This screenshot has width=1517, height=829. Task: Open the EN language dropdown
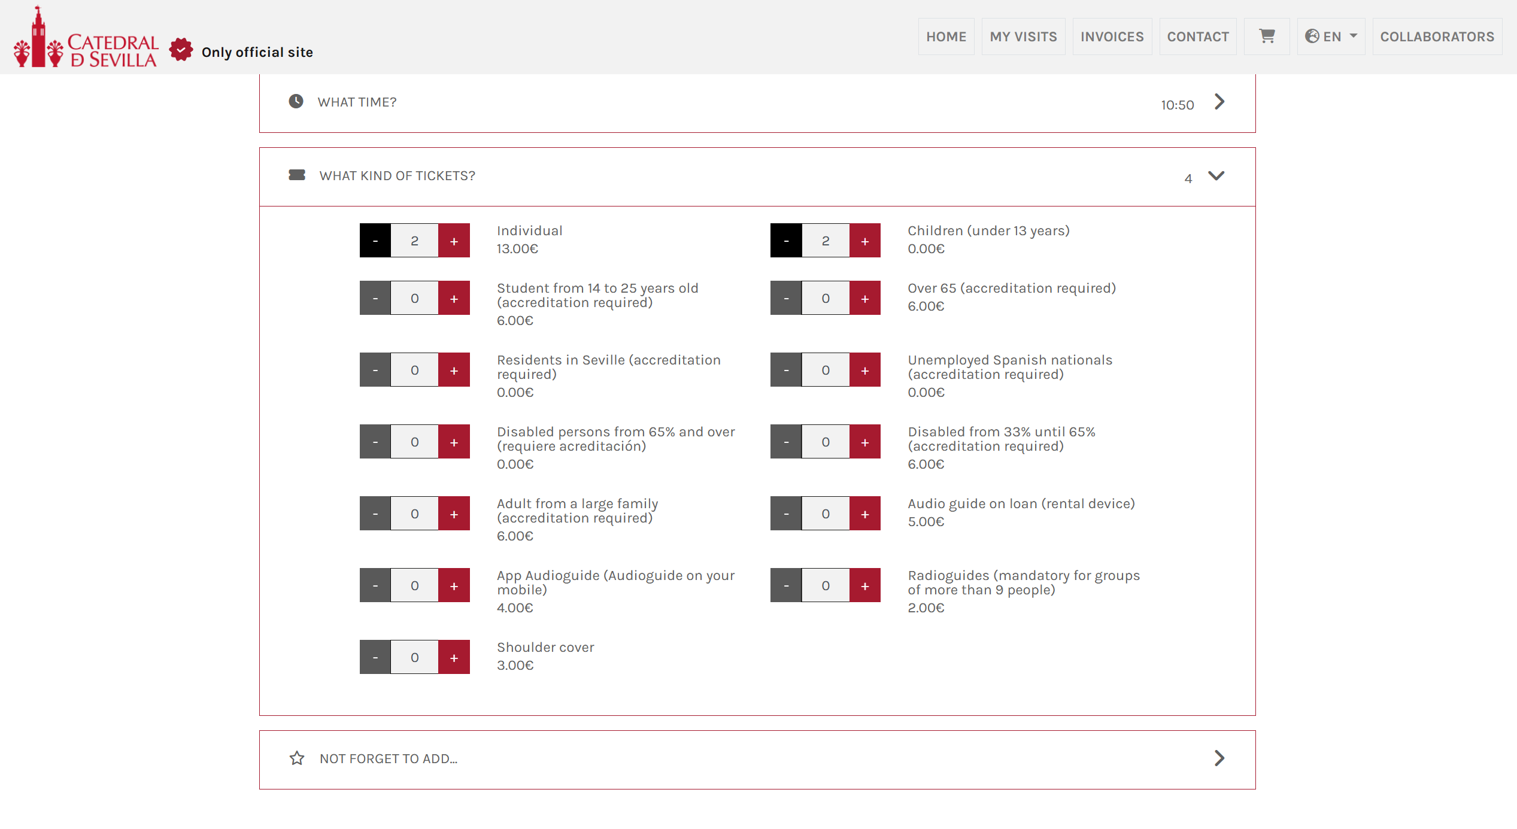(x=1330, y=37)
